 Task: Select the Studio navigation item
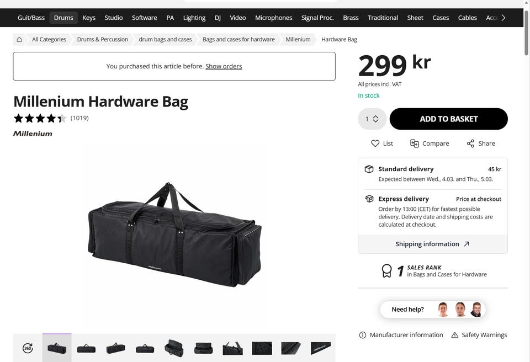click(114, 18)
